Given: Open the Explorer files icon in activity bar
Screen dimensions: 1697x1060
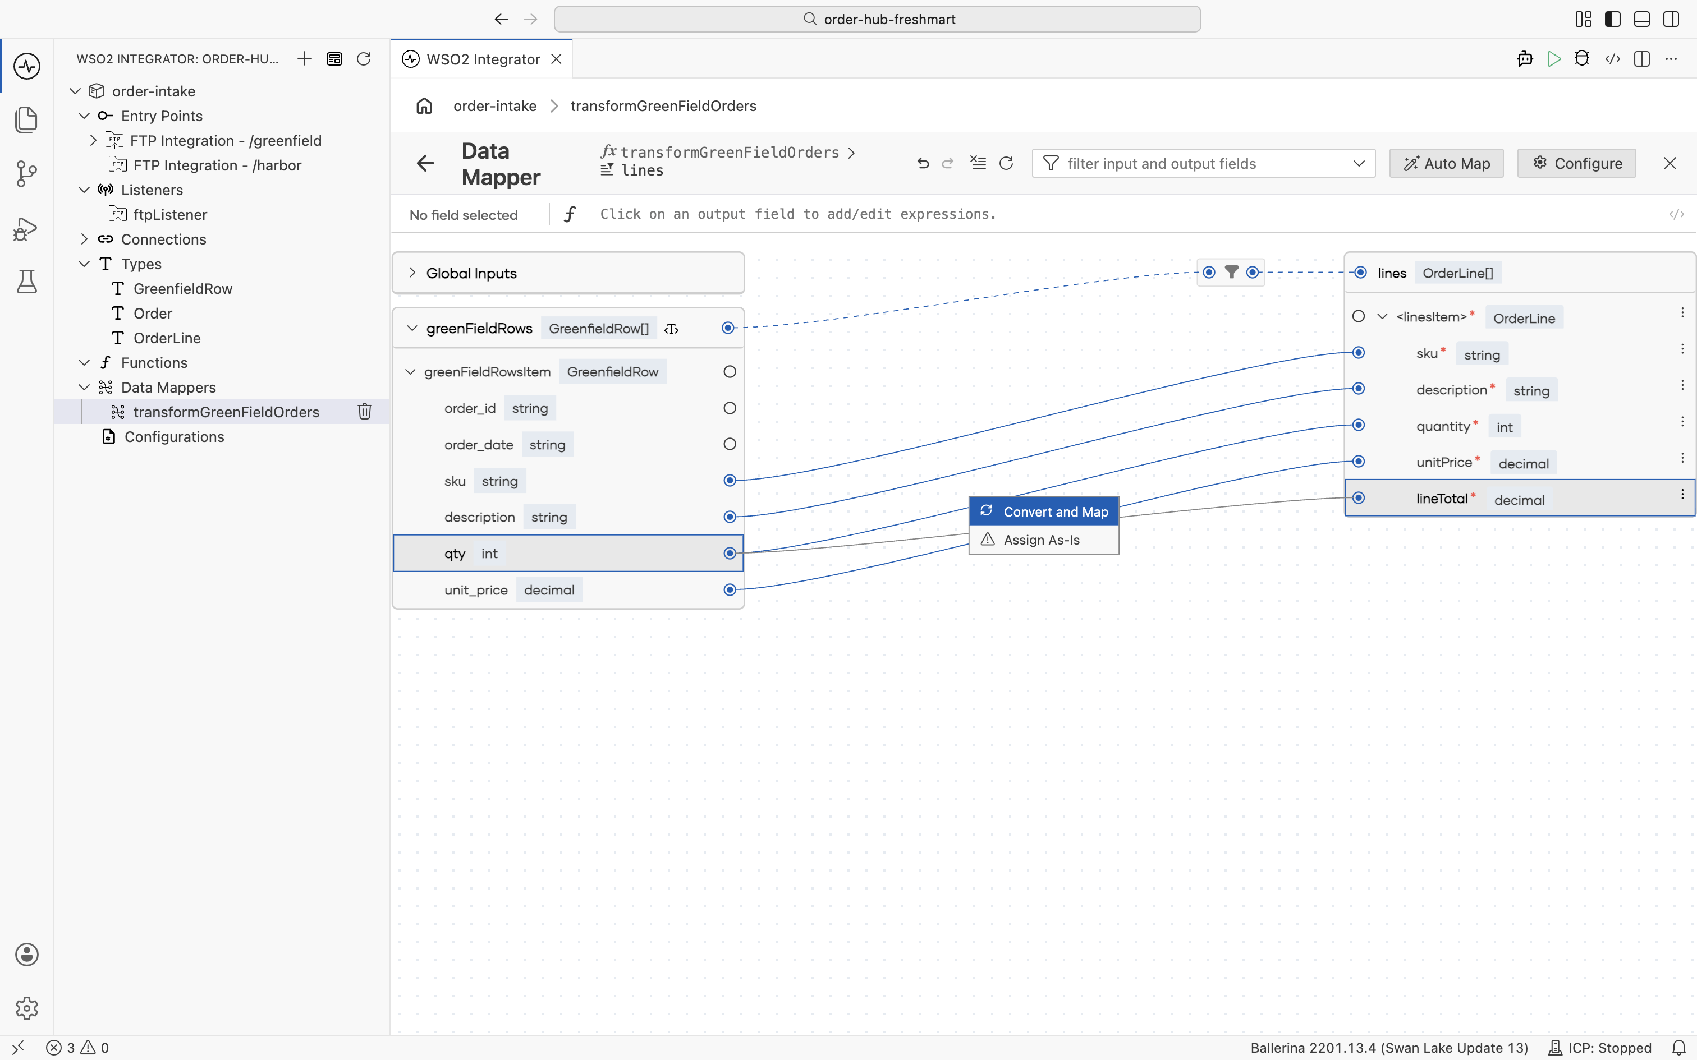Looking at the screenshot, I should [x=26, y=119].
